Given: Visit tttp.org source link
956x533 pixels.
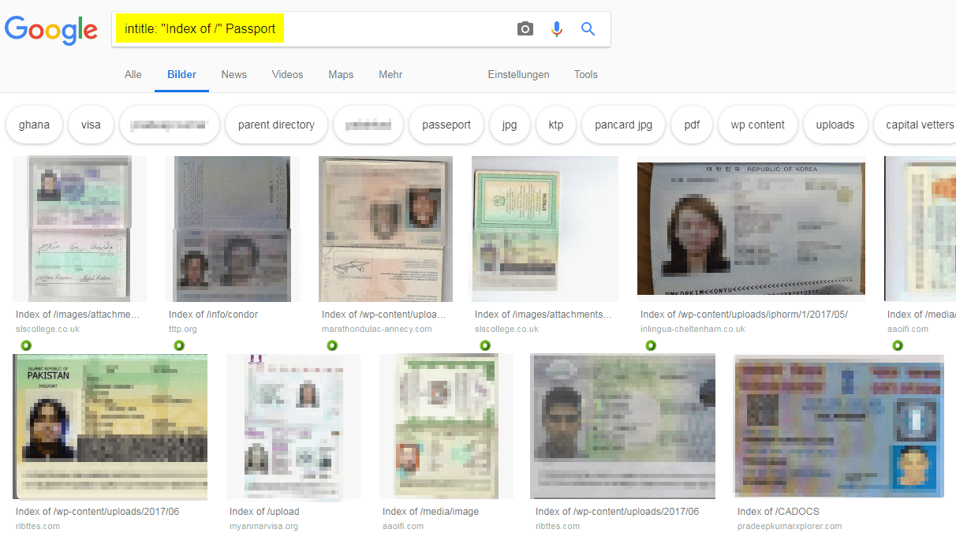Looking at the screenshot, I should 183,329.
